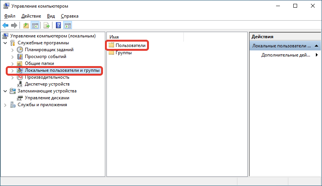Click the blue Back arrow toolbar icon
This screenshot has width=322, height=186.
(5, 26)
